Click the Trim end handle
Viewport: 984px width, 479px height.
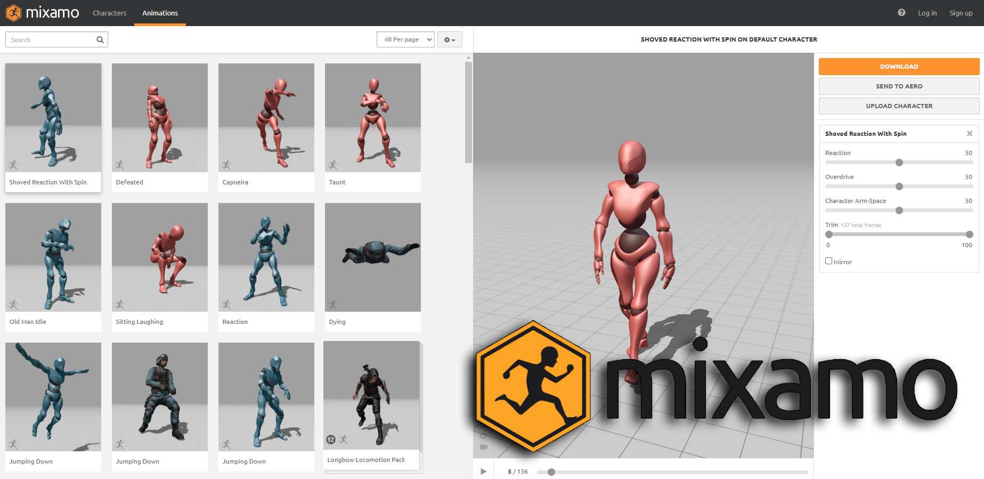[x=970, y=234]
